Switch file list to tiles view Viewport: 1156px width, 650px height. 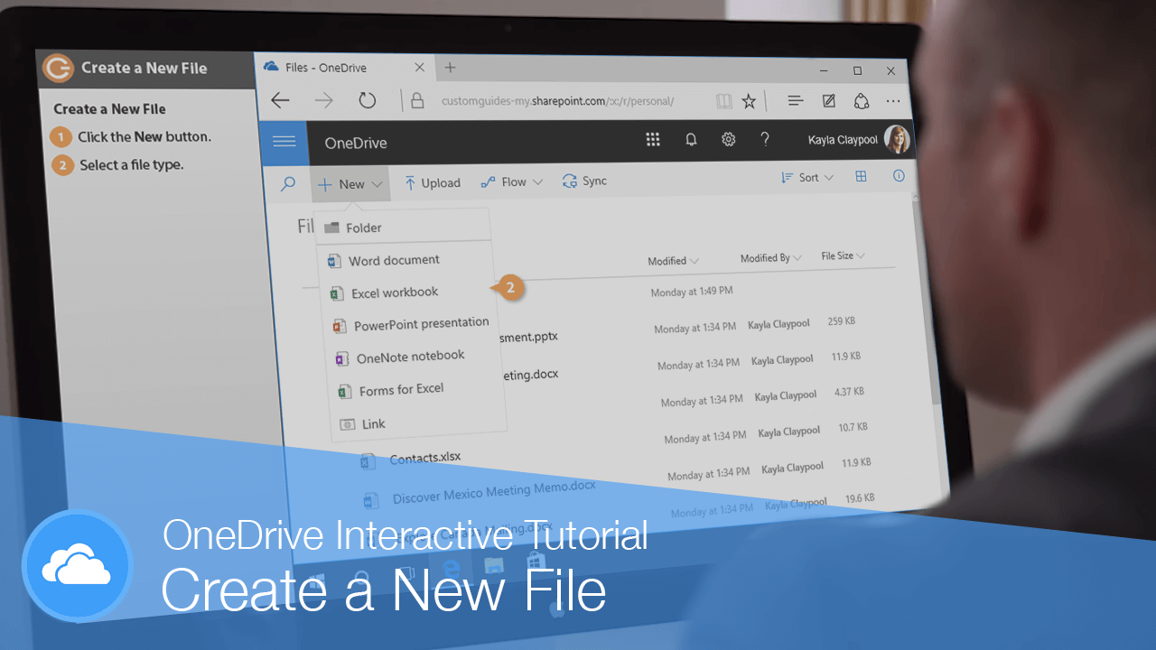[x=861, y=176]
